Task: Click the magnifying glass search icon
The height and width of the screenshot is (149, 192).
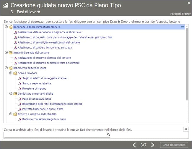Action: point(109,135)
